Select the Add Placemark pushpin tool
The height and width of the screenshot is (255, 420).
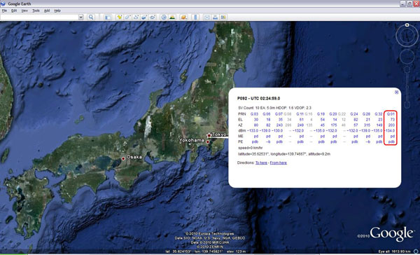(120, 17)
